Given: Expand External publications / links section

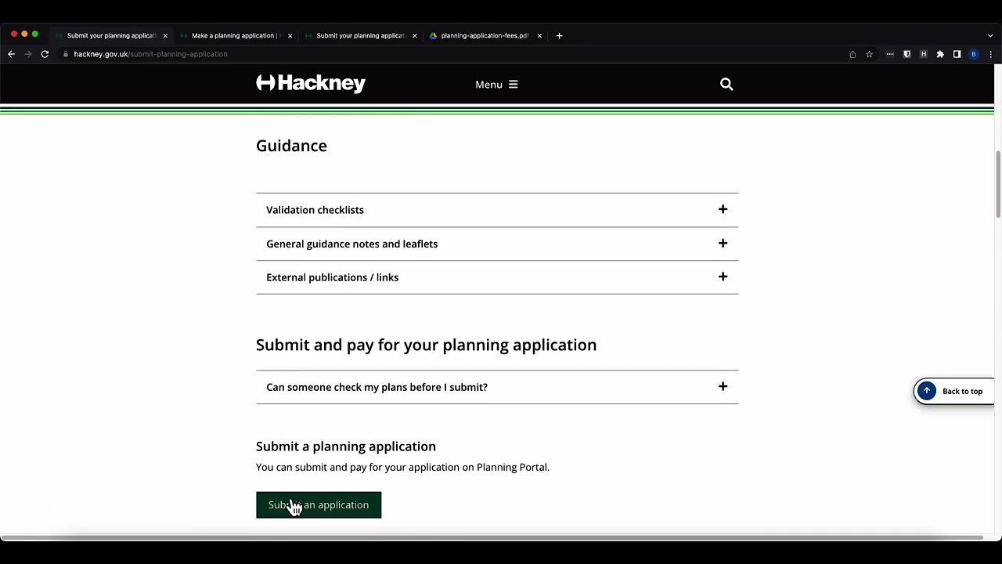Looking at the screenshot, I should [x=497, y=277].
